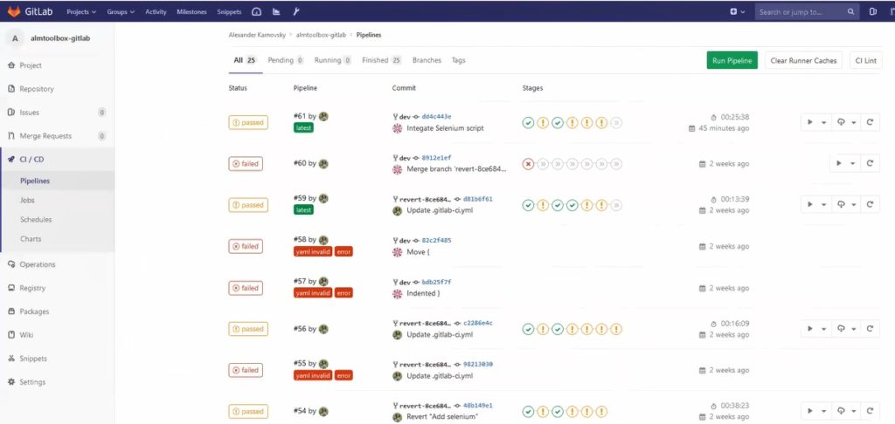
Task: Click the last skipped stage icon of pipeline #59
Action: pyautogui.click(x=616, y=205)
